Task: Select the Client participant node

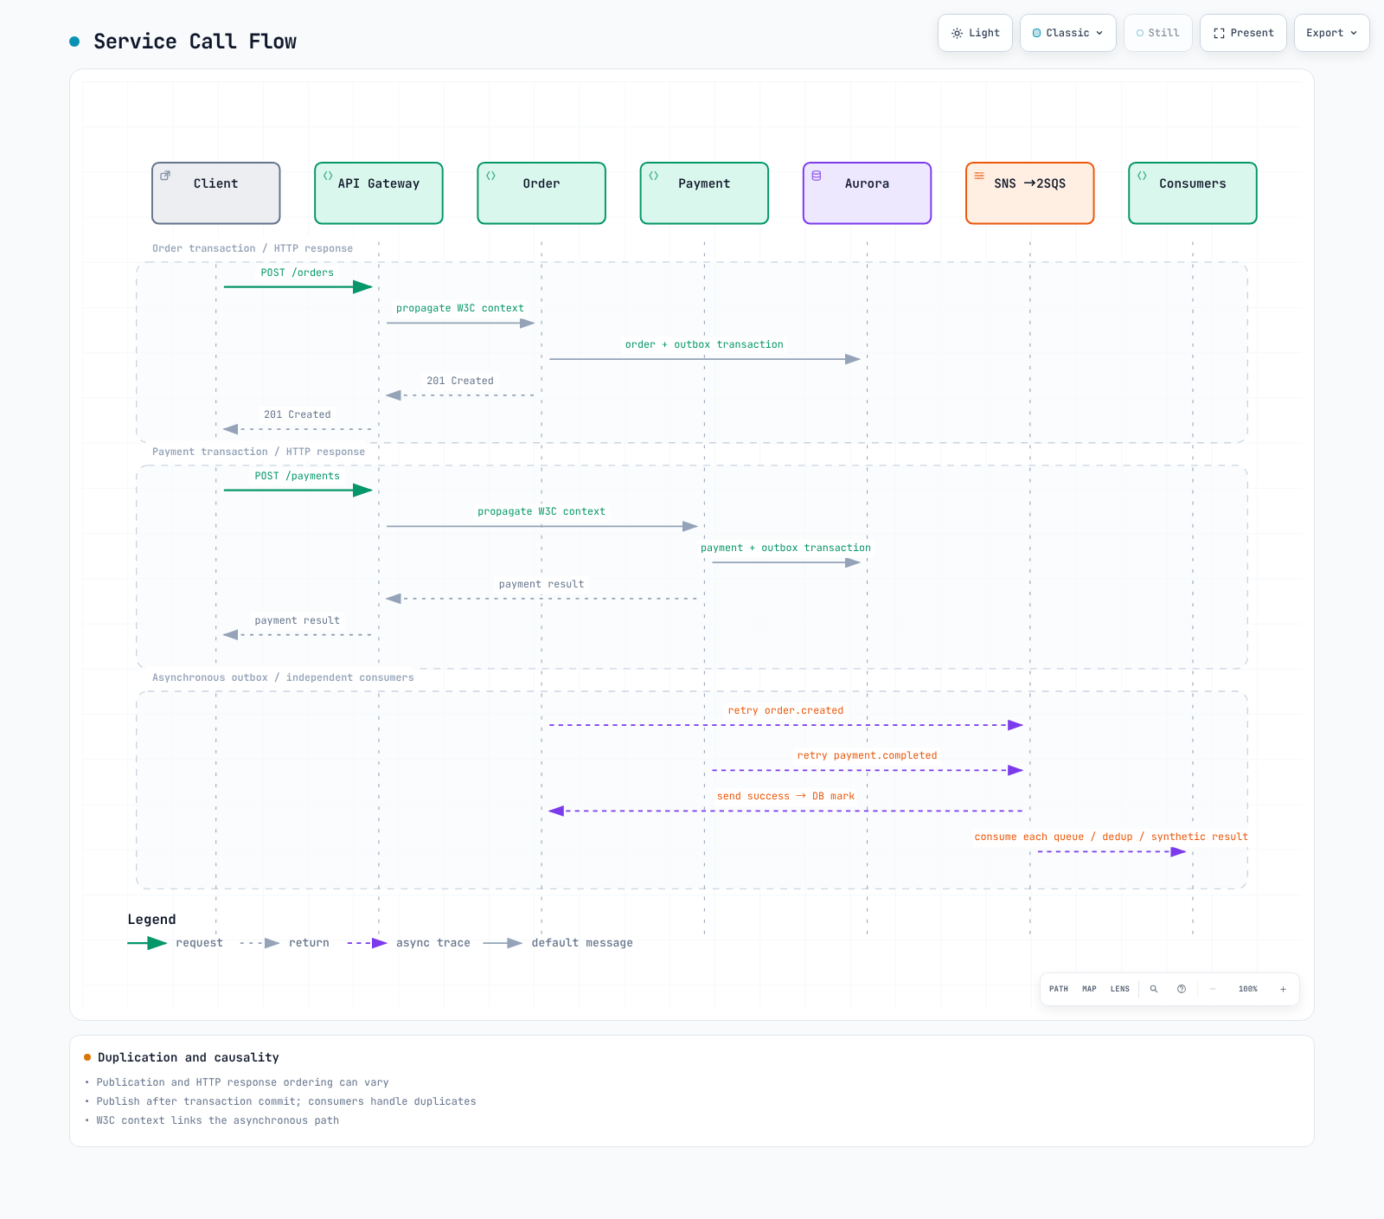Action: [x=216, y=193]
